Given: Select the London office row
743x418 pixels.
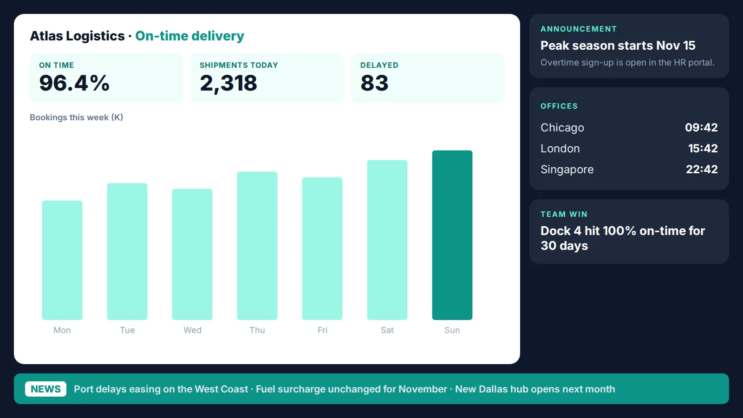Looking at the screenshot, I should click(629, 148).
